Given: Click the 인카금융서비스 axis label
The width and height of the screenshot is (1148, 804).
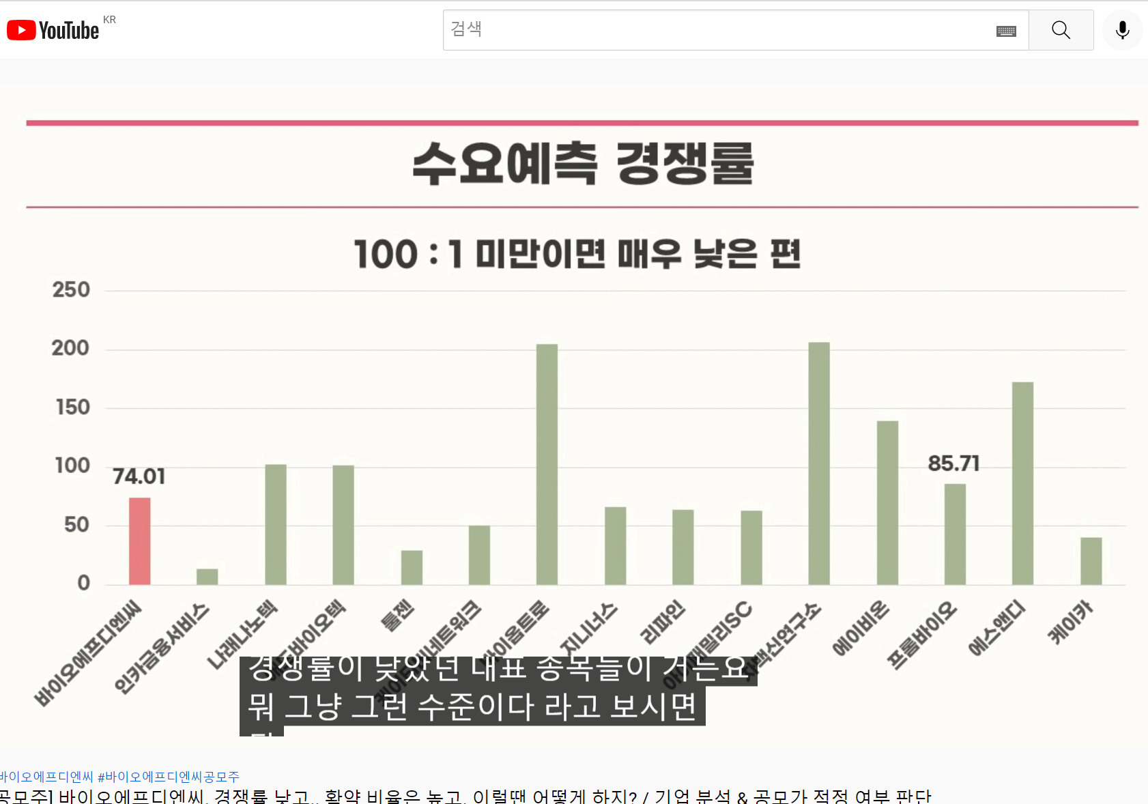Looking at the screenshot, I should 161,648.
